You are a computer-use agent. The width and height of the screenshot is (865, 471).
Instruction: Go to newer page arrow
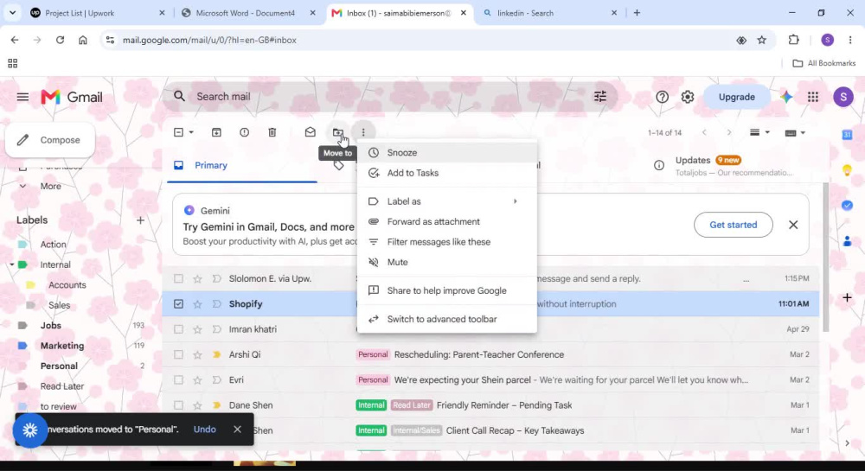(704, 133)
